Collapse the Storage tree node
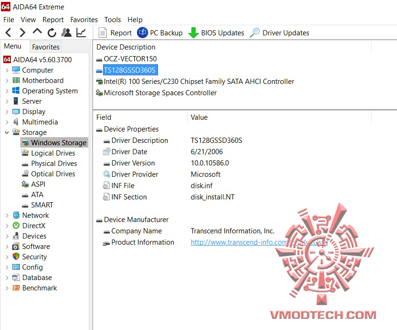The image size is (397, 330). 7,132
